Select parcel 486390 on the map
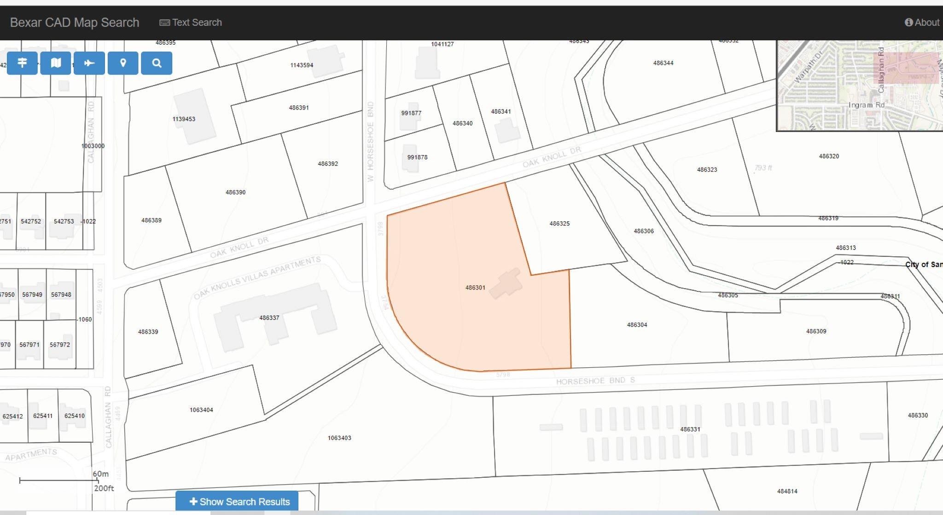This screenshot has width=943, height=515. pos(235,192)
